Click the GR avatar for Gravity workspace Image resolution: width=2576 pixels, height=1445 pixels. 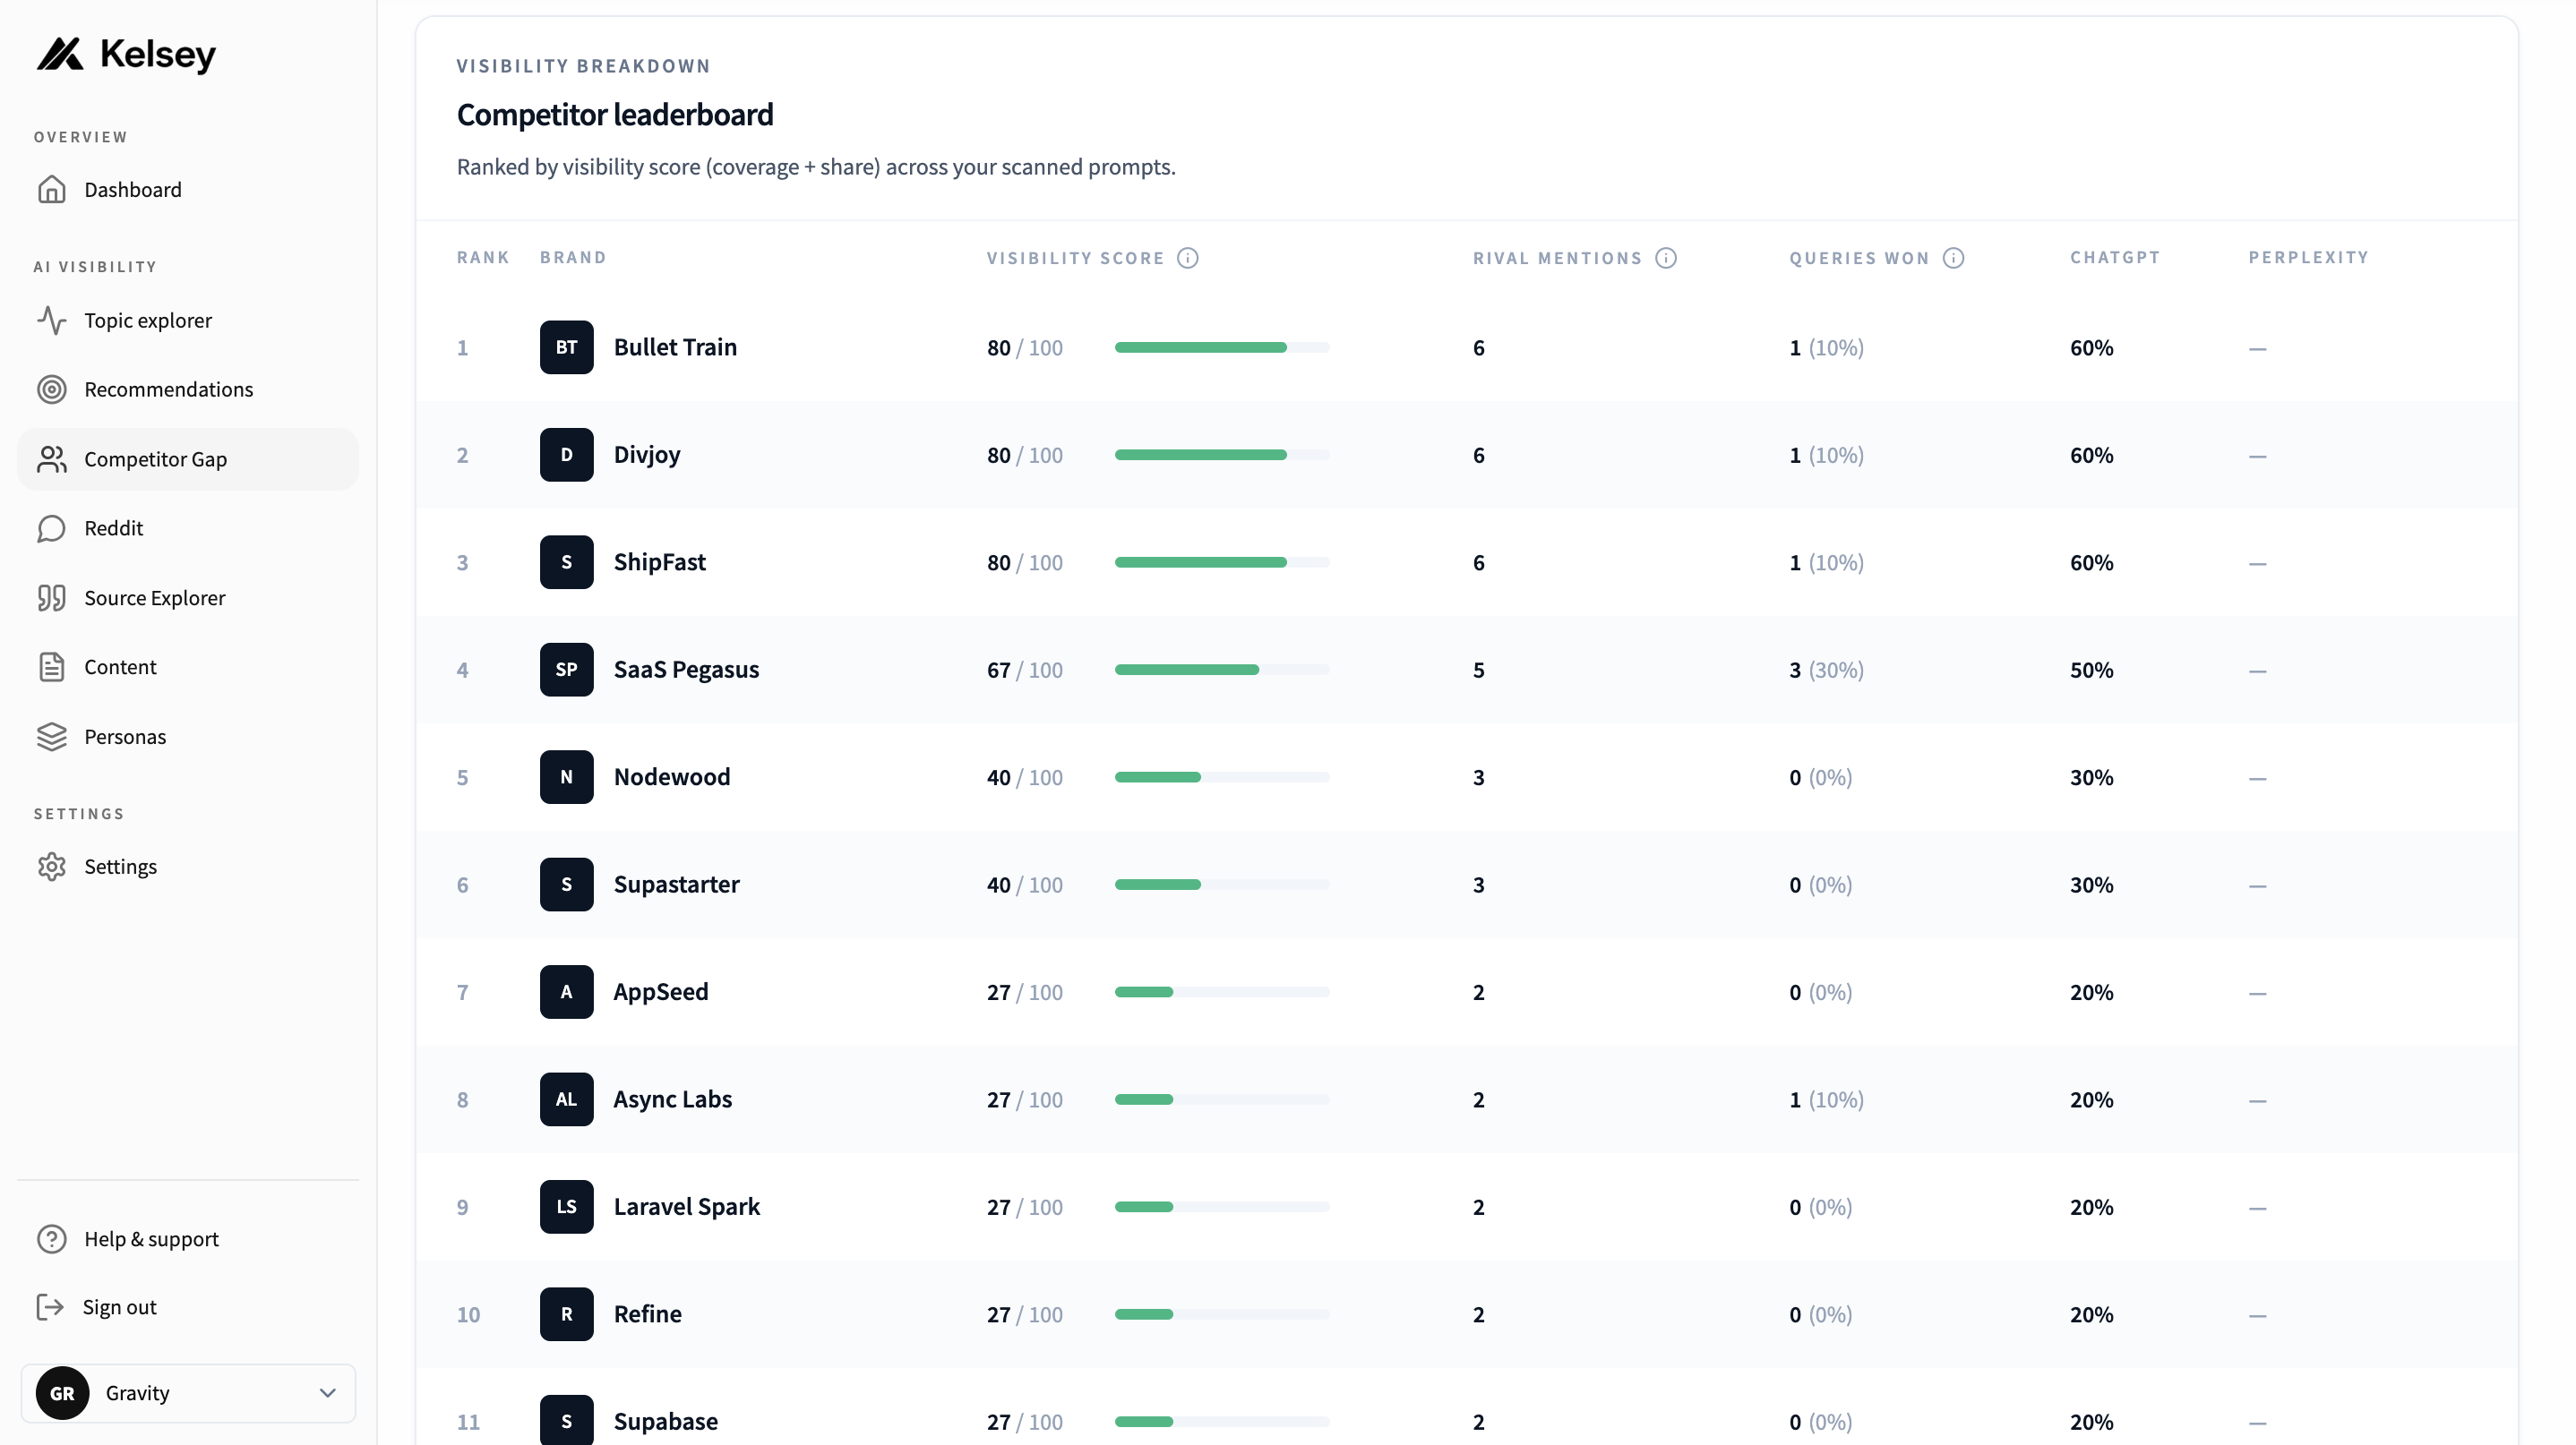[62, 1394]
